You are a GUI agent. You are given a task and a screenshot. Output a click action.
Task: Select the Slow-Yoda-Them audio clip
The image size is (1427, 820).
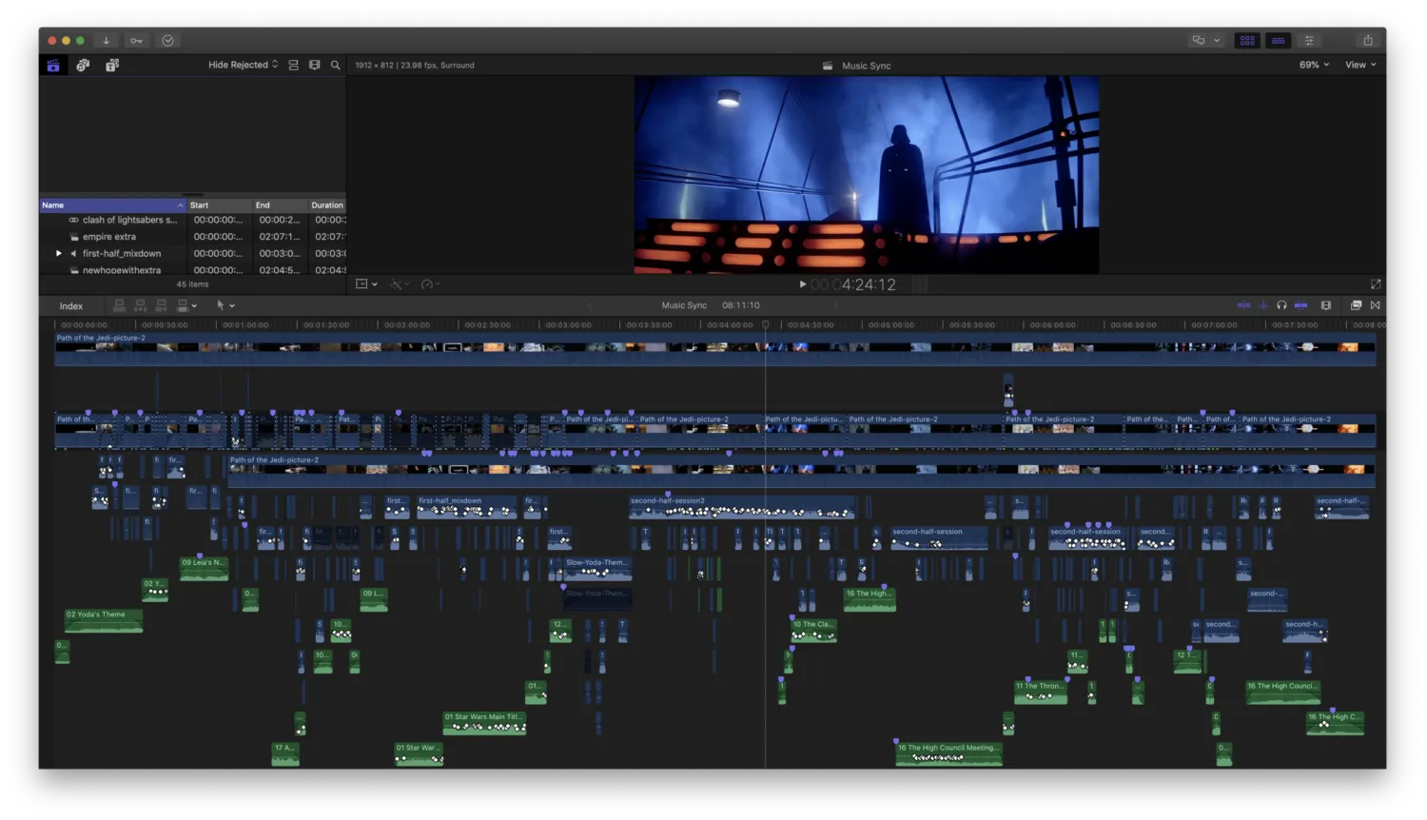point(597,568)
